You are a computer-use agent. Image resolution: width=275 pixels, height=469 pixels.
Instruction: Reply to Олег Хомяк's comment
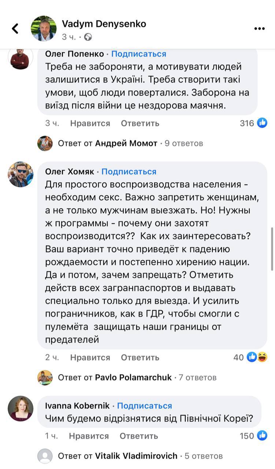point(140,357)
